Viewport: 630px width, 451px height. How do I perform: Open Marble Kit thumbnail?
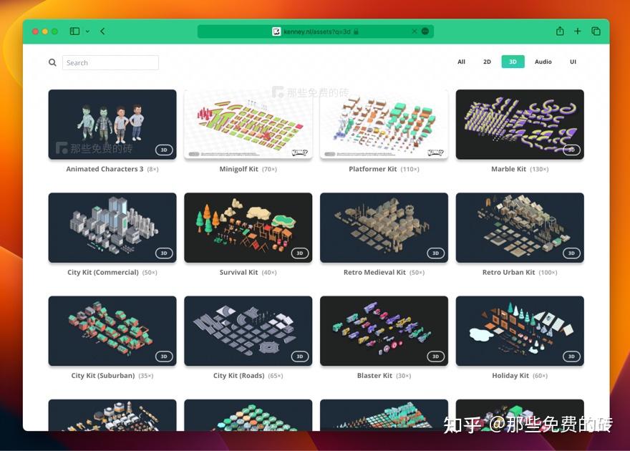520,124
